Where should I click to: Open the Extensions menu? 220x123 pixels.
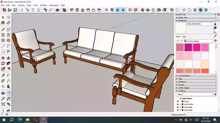click(x=54, y=5)
